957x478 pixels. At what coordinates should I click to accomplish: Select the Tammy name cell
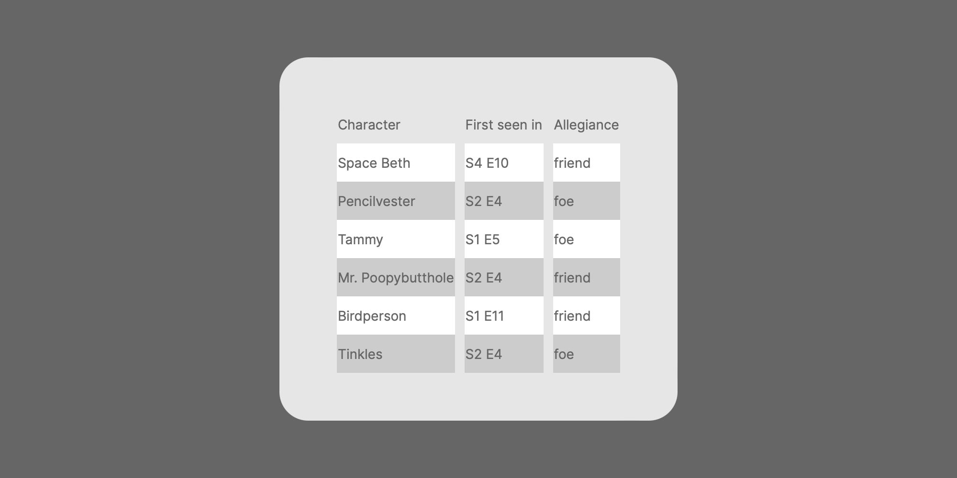(x=396, y=239)
